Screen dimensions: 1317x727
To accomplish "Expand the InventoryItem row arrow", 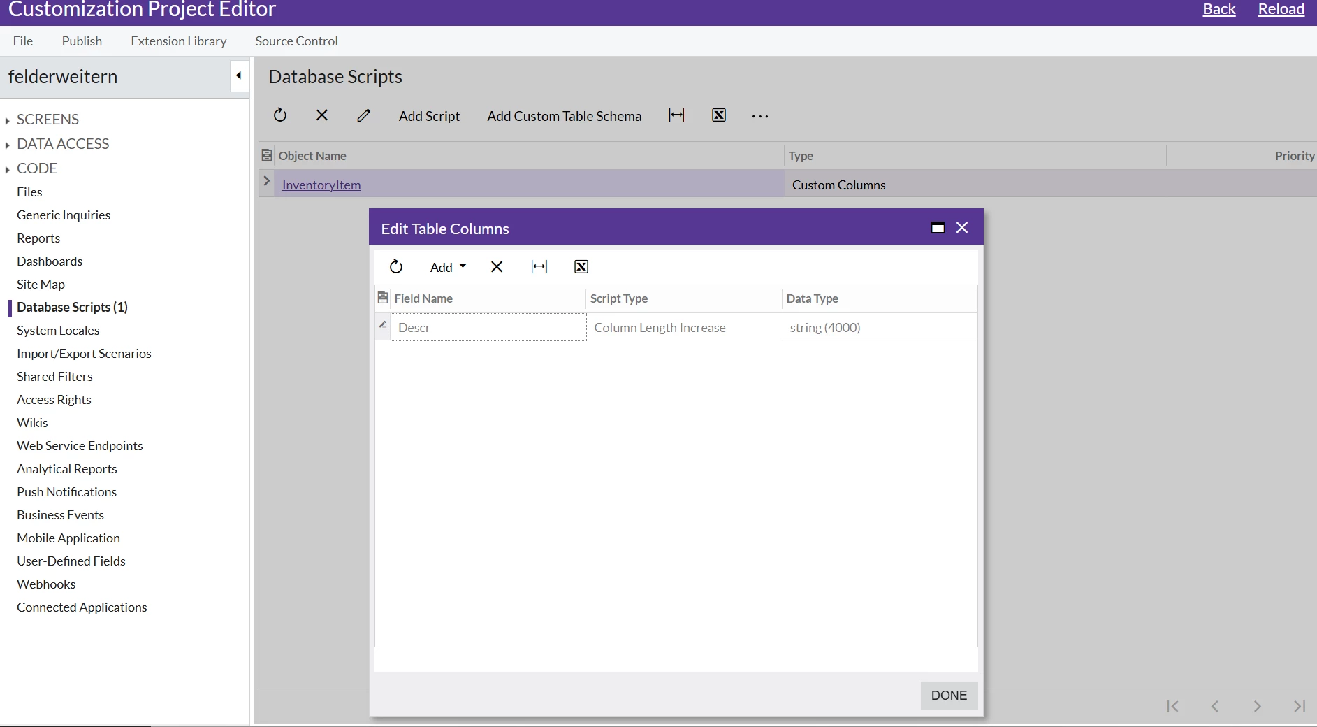I will click(267, 181).
